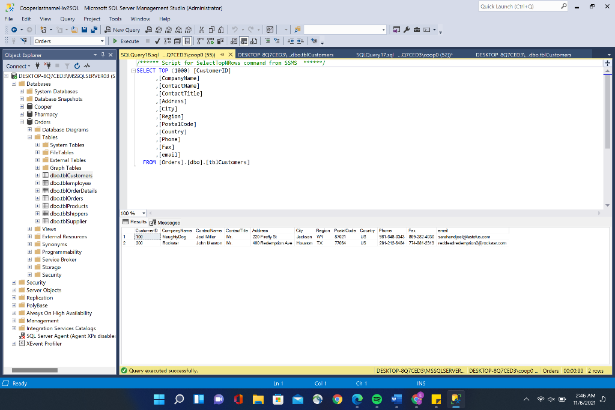Click the Display Estimated Execution Plan icon
Image resolution: width=615 pixels, height=410 pixels.
(168, 41)
